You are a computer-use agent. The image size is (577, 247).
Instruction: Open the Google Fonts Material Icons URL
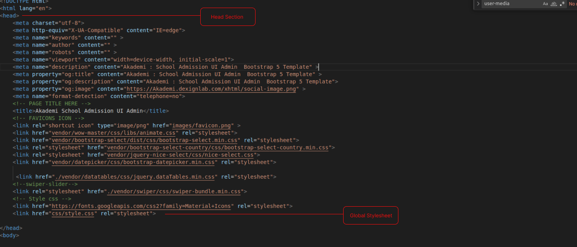142,206
